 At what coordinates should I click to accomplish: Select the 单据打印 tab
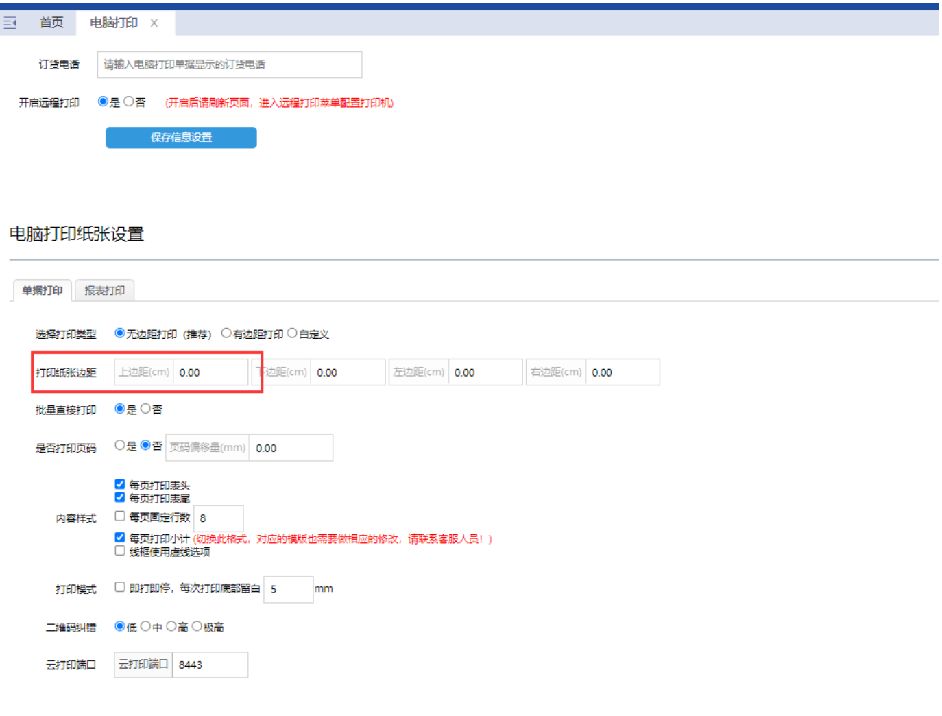(x=43, y=291)
